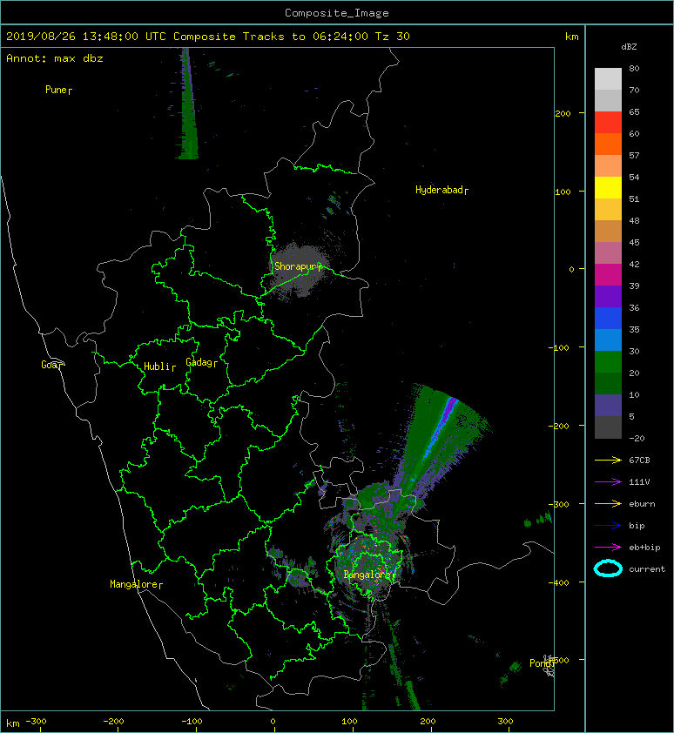674x733 pixels.
Task: Click the amber 51 dBZ swatch
Action: tap(608, 210)
